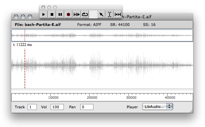Image resolution: width=205 pixels, height=127 pixels.
Task: Click the red cursor line in overview waveform
Action: coord(25,35)
